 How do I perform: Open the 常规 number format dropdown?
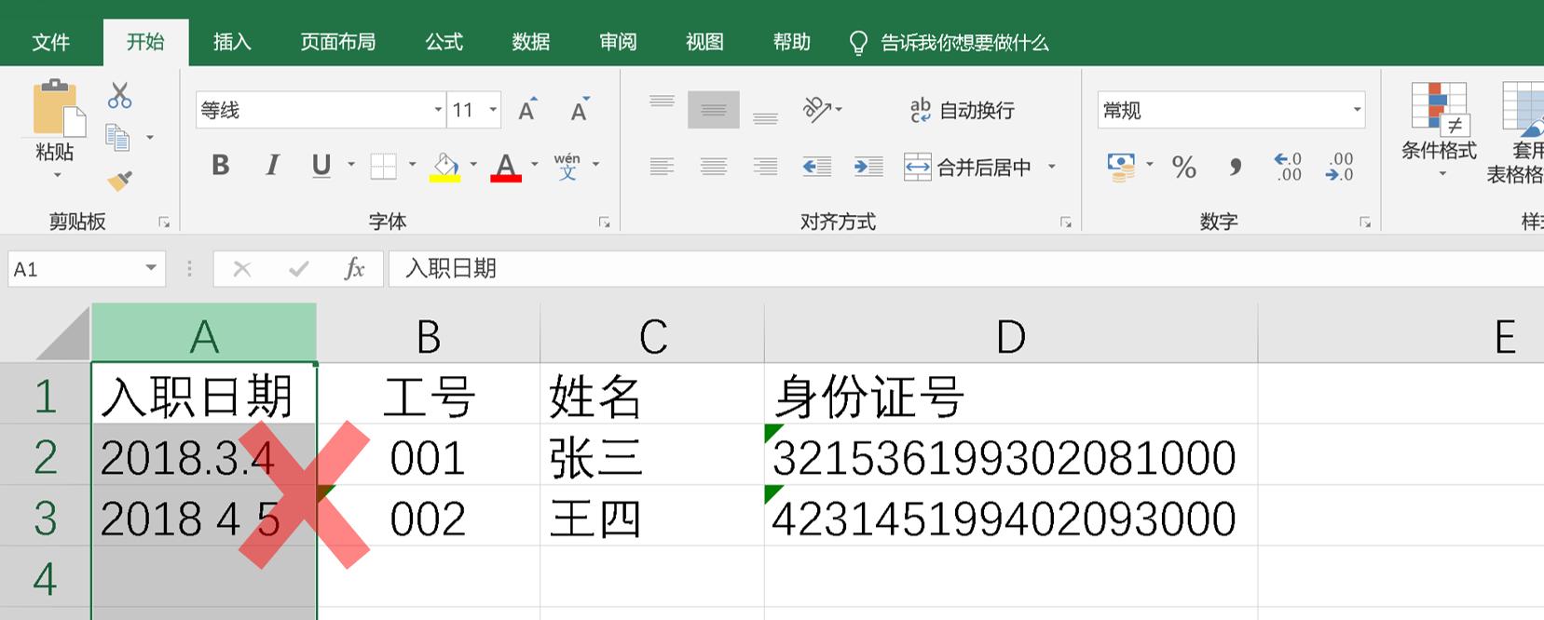click(1357, 110)
